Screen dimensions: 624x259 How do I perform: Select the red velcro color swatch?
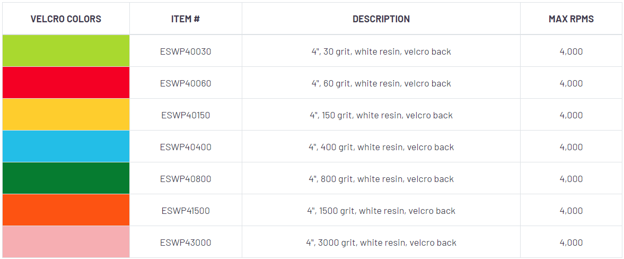click(x=66, y=83)
